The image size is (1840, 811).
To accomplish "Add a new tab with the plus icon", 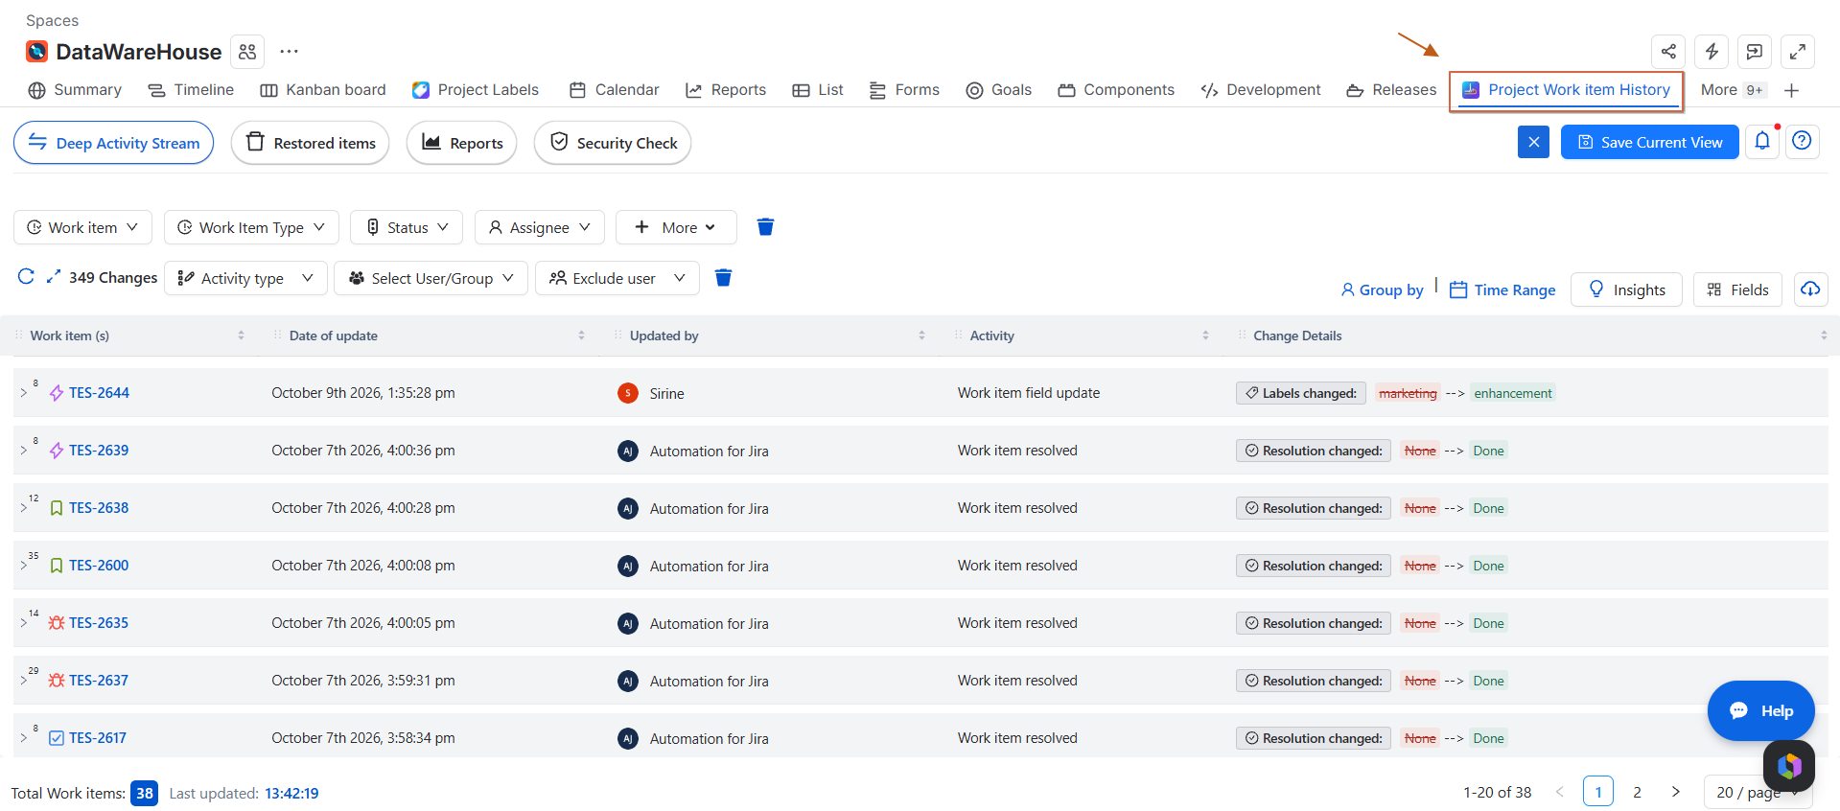I will [x=1791, y=90].
